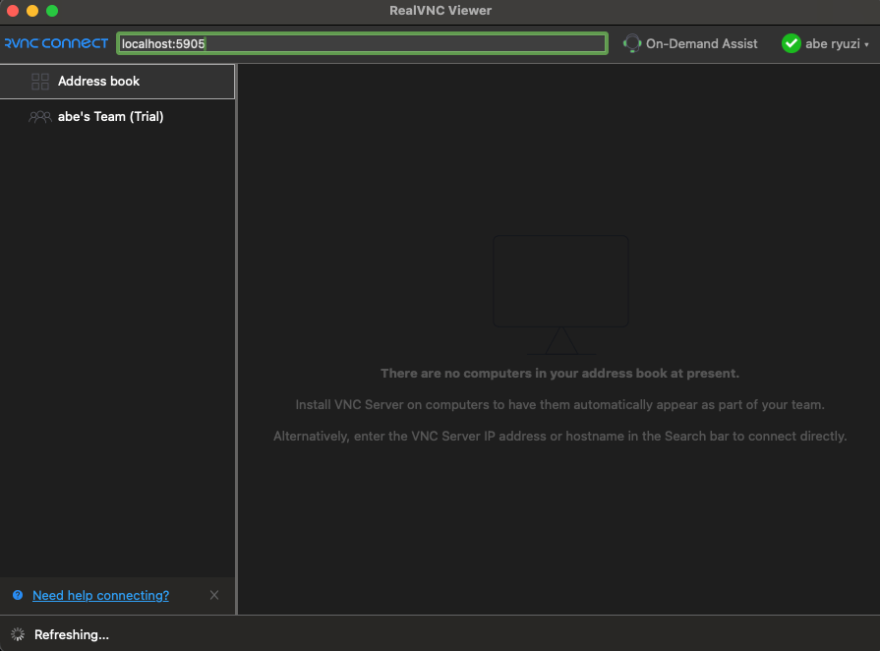Open the Need help connecting? link
The image size is (880, 651).
pyautogui.click(x=100, y=596)
